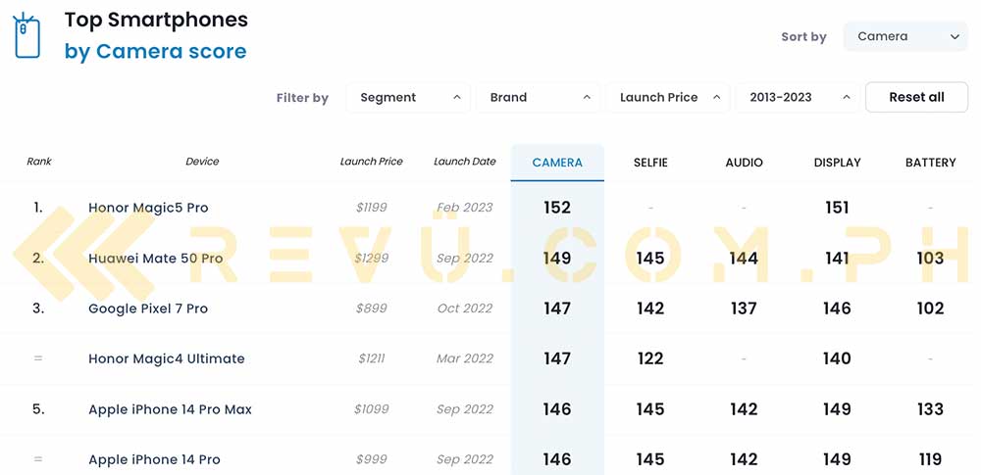The image size is (981, 475).
Task: Click the smartphone camera icon beside the title
Action: click(x=26, y=36)
